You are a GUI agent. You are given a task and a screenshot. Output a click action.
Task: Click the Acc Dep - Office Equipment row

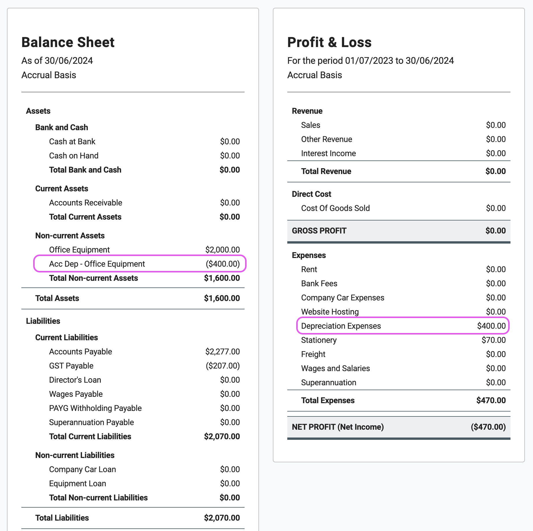pyautogui.click(x=140, y=264)
